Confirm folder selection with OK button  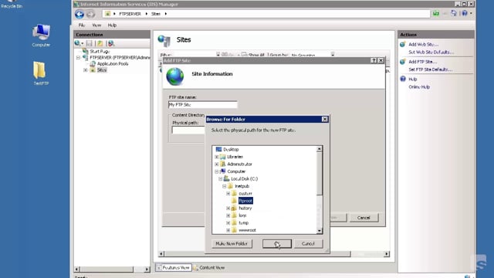click(x=277, y=244)
